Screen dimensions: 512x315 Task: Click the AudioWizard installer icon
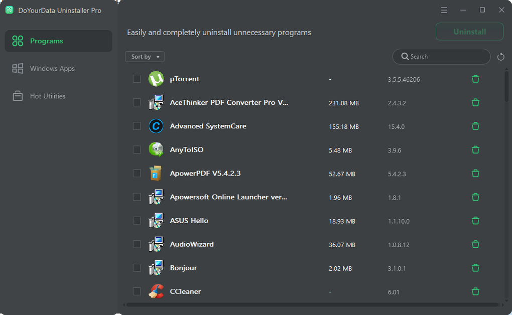pyautogui.click(x=156, y=244)
